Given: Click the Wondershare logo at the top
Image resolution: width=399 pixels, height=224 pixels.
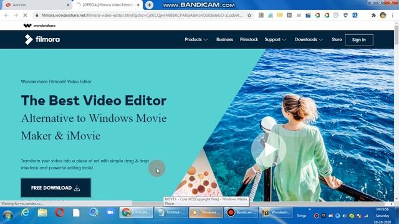Looking at the screenshot, I should point(39,26).
